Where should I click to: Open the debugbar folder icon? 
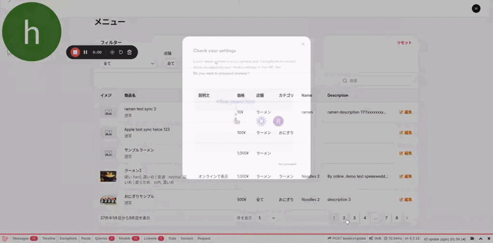pos(472,238)
